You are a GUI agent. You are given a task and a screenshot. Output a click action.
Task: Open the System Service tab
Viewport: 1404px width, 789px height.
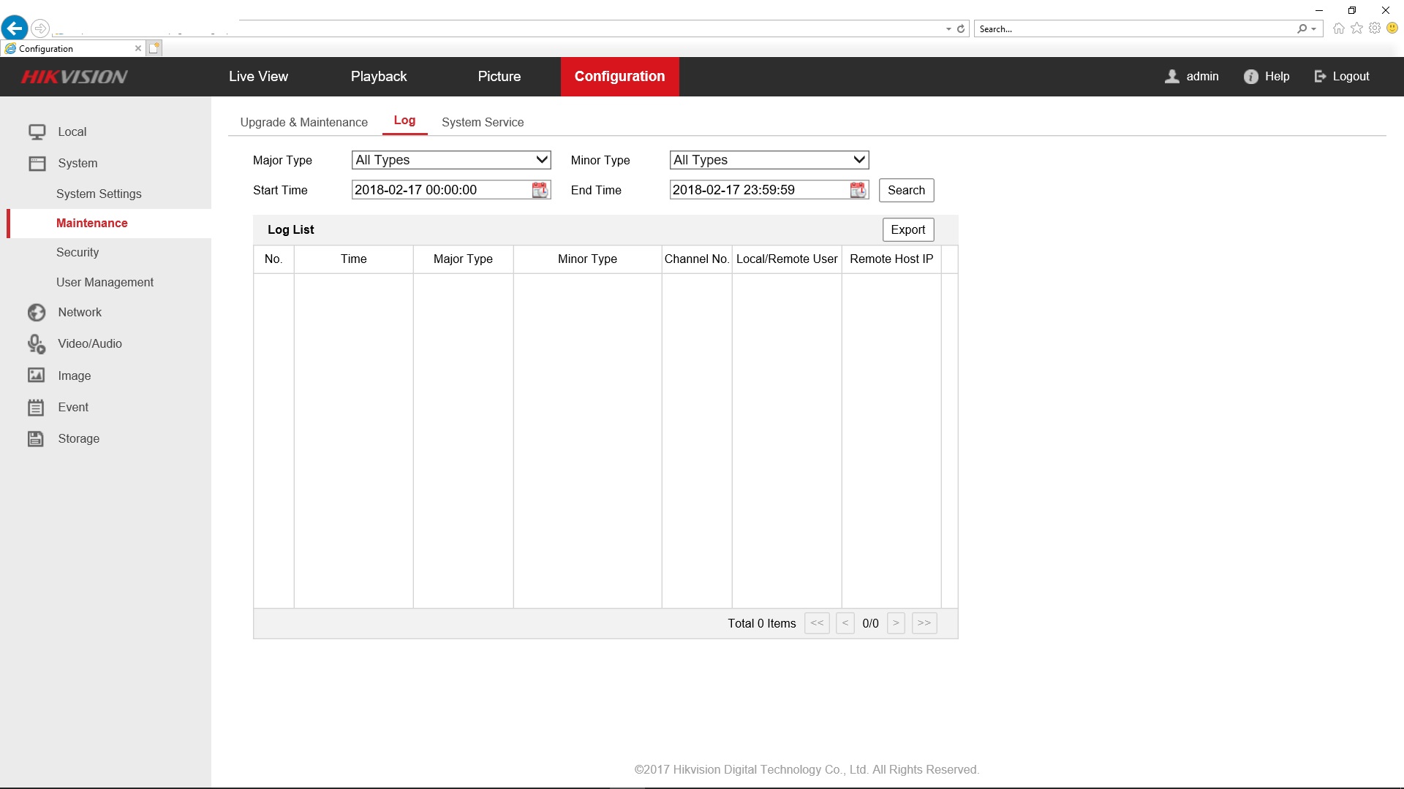[x=483, y=123]
